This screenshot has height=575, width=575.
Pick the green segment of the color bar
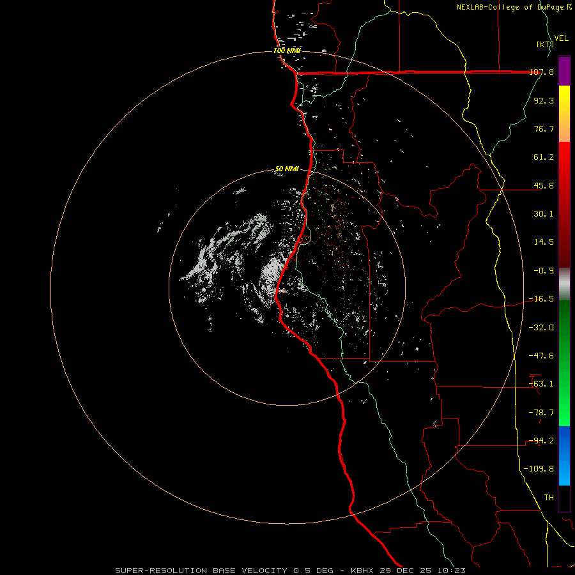tap(564, 363)
